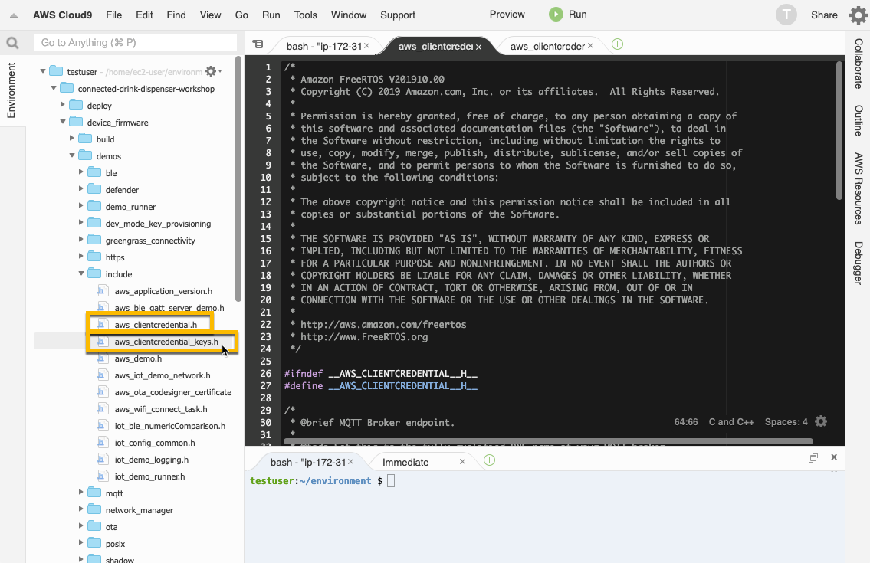Open iot_config_common.h file
The height and width of the screenshot is (563, 870).
155,444
